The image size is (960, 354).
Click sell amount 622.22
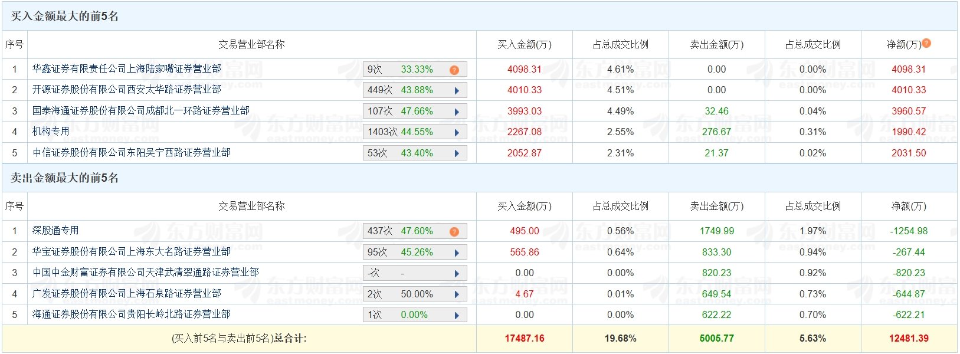[x=717, y=314]
